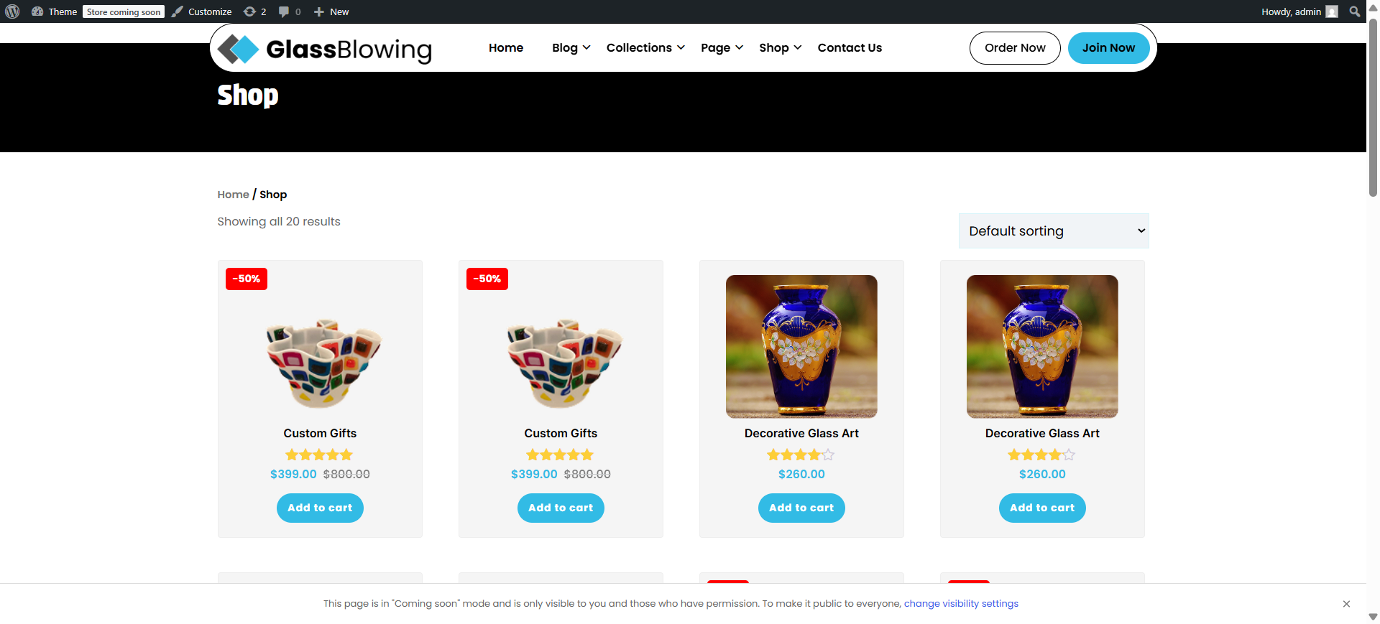1380x624 pixels.
Task: Click the plus New content icon
Action: pos(319,11)
